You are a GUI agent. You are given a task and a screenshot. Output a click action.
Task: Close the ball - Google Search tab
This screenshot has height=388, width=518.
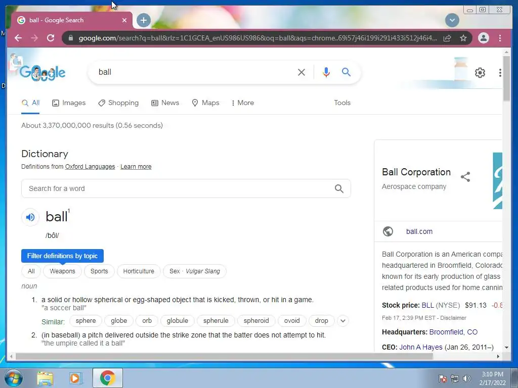tap(124, 20)
